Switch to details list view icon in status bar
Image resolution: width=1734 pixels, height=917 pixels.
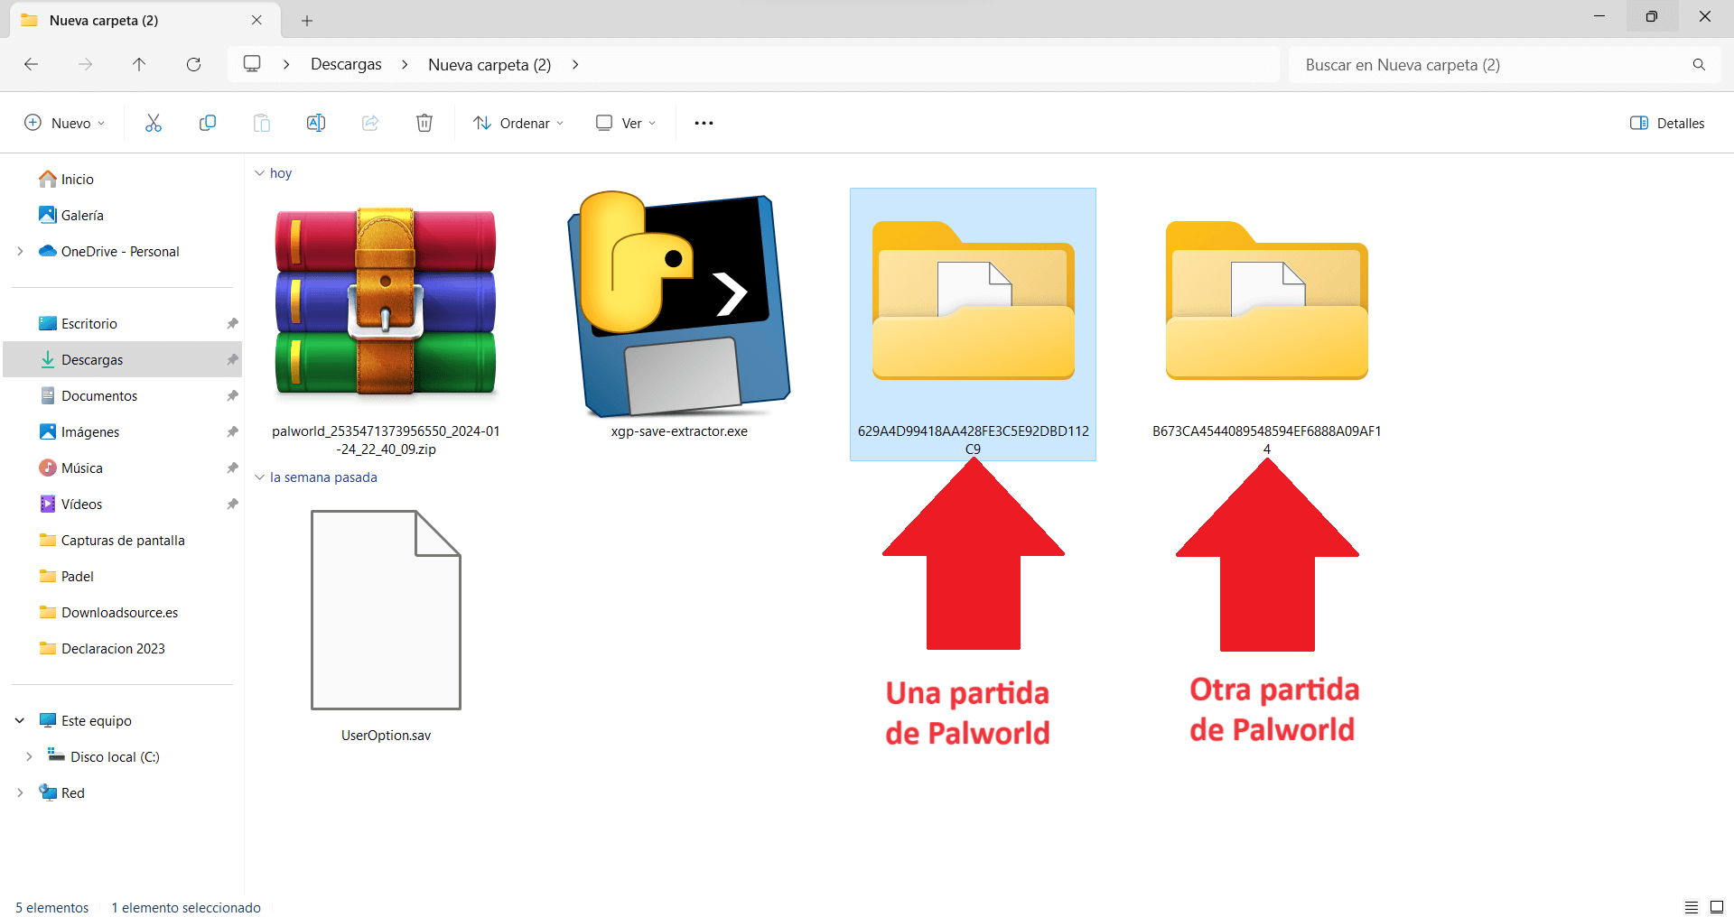click(x=1692, y=907)
